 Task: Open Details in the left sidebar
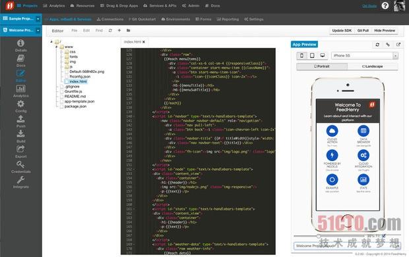(21, 45)
